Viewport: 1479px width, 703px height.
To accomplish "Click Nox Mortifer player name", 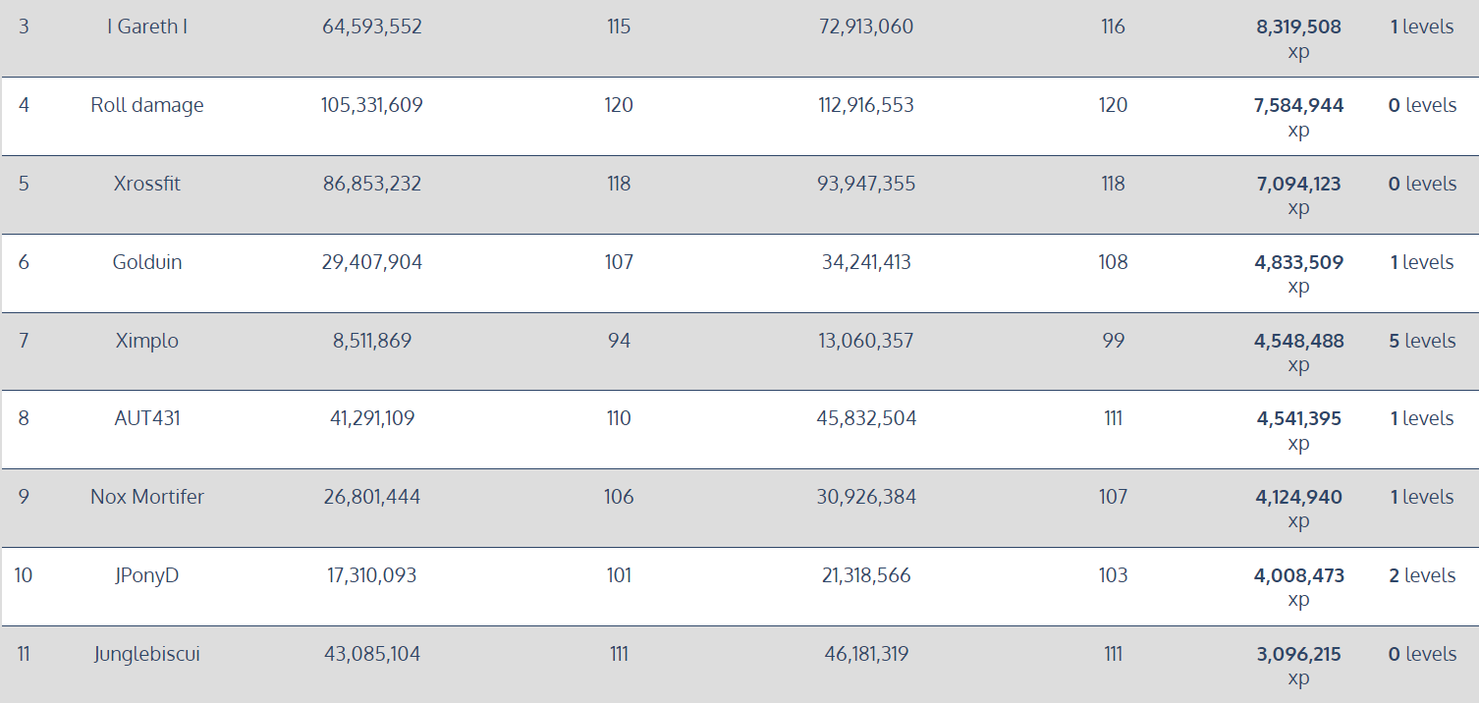I will [x=147, y=497].
